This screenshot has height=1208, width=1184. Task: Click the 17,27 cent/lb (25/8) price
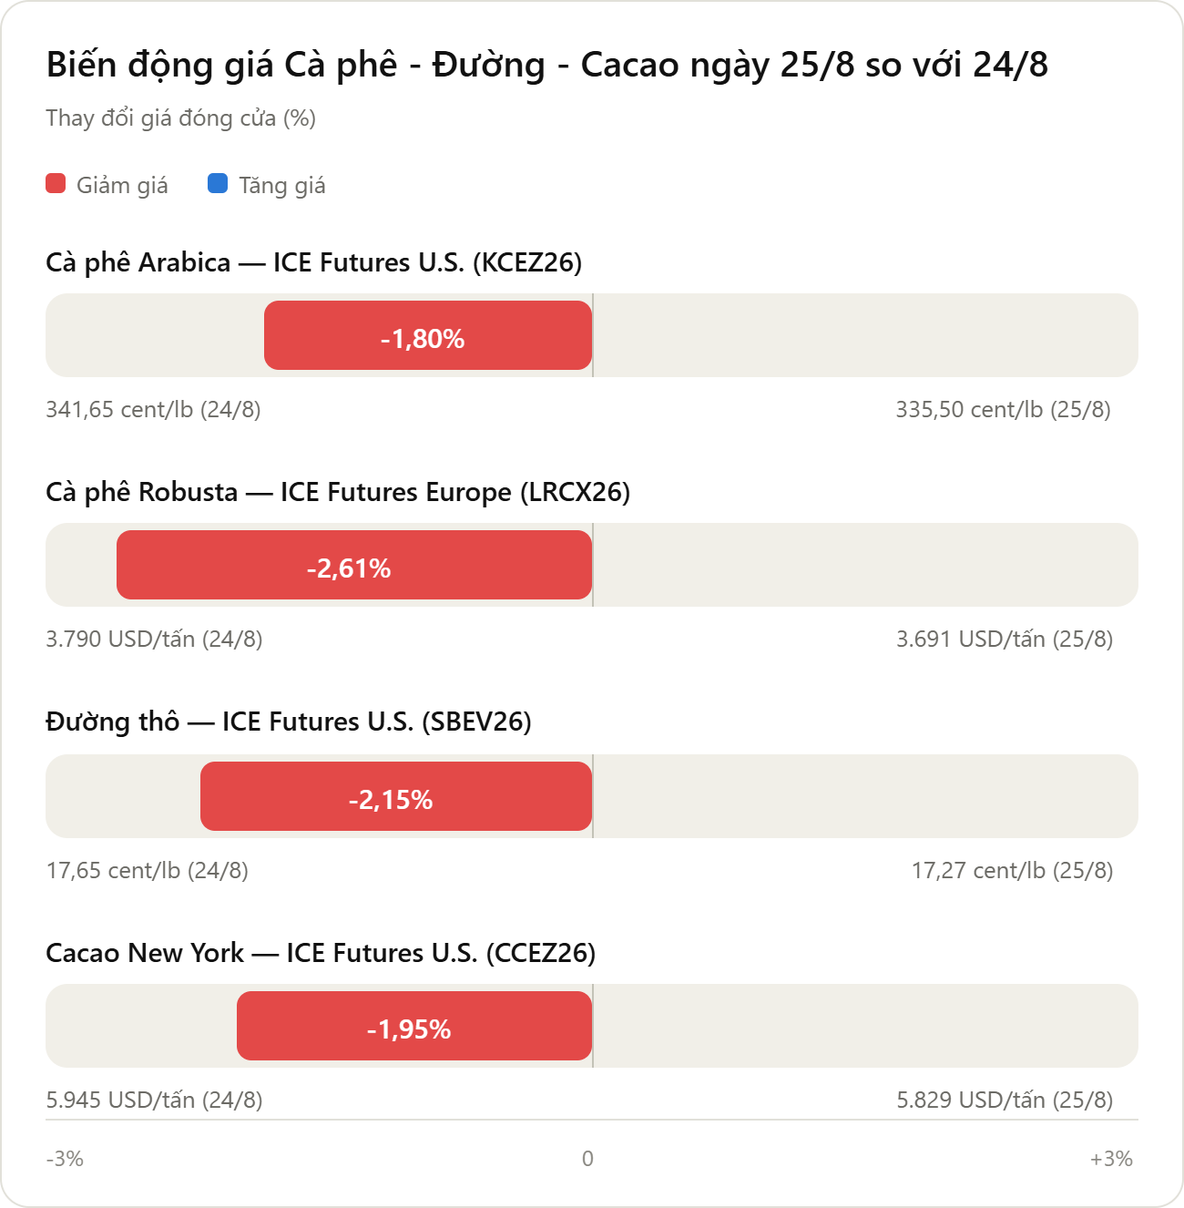1013,871
